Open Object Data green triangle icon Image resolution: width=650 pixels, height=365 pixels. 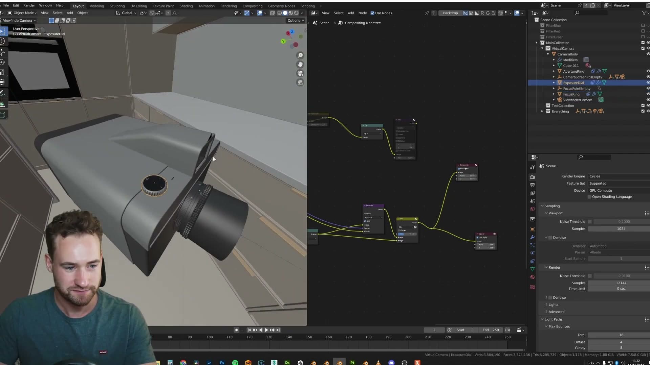[x=533, y=269]
